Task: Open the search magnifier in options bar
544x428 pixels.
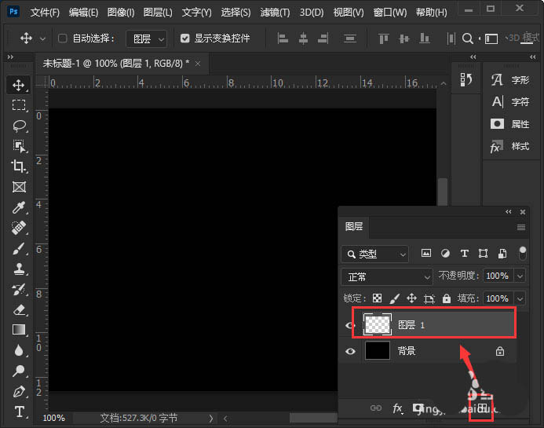Action: (467, 38)
